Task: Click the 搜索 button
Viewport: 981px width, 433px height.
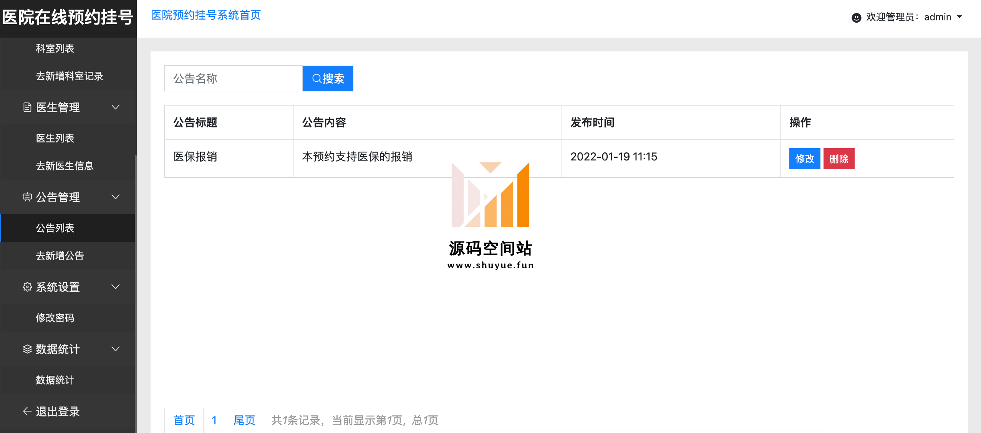Action: click(328, 79)
